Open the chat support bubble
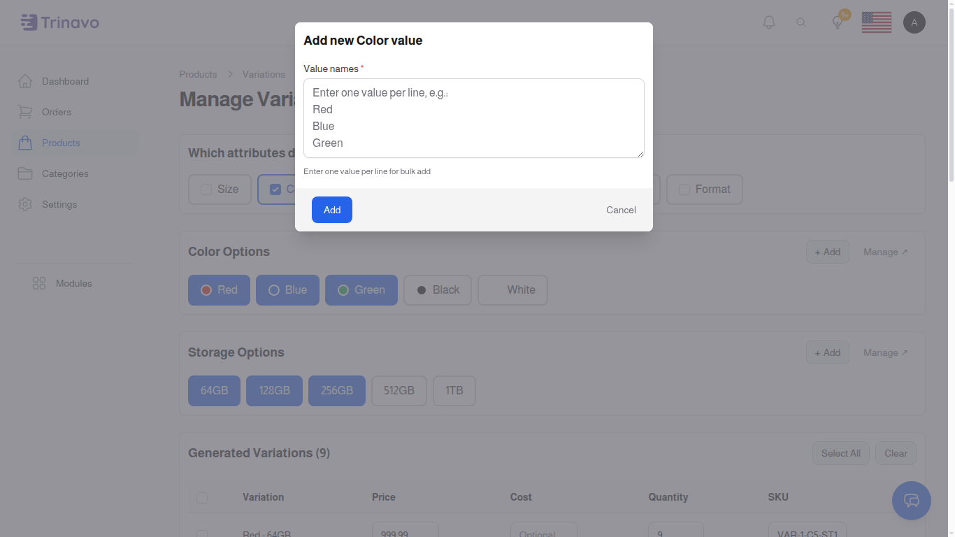Image resolution: width=955 pixels, height=537 pixels. click(912, 501)
